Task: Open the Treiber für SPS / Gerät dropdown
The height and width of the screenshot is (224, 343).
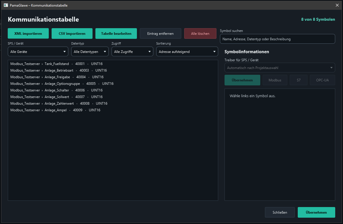Action: tap(280, 68)
